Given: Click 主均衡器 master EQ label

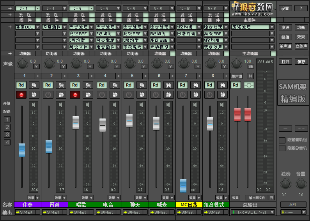Looking at the screenshot, I should (x=250, y=53).
